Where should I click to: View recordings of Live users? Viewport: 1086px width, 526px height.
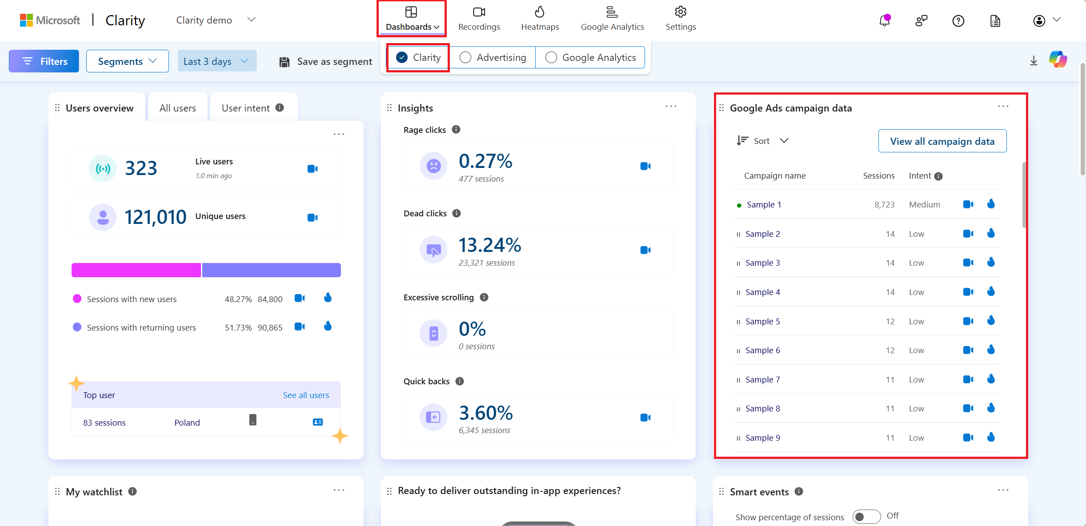tap(313, 169)
